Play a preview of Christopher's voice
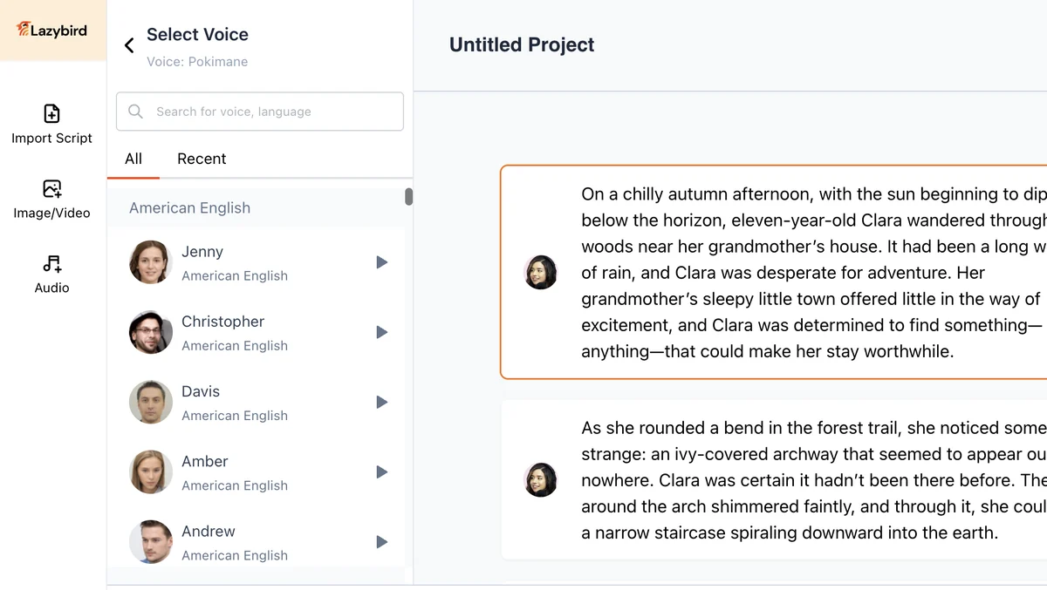The image size is (1047, 590). click(381, 332)
